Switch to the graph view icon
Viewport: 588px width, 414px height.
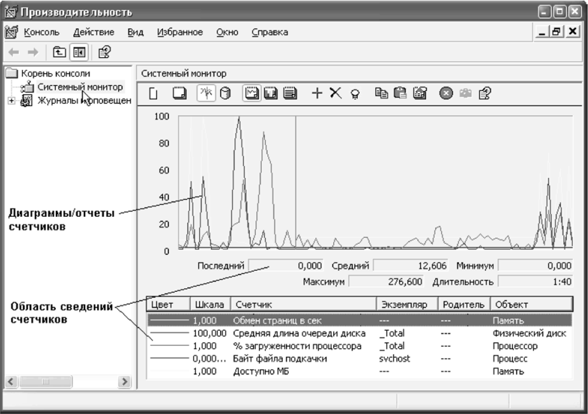click(251, 93)
